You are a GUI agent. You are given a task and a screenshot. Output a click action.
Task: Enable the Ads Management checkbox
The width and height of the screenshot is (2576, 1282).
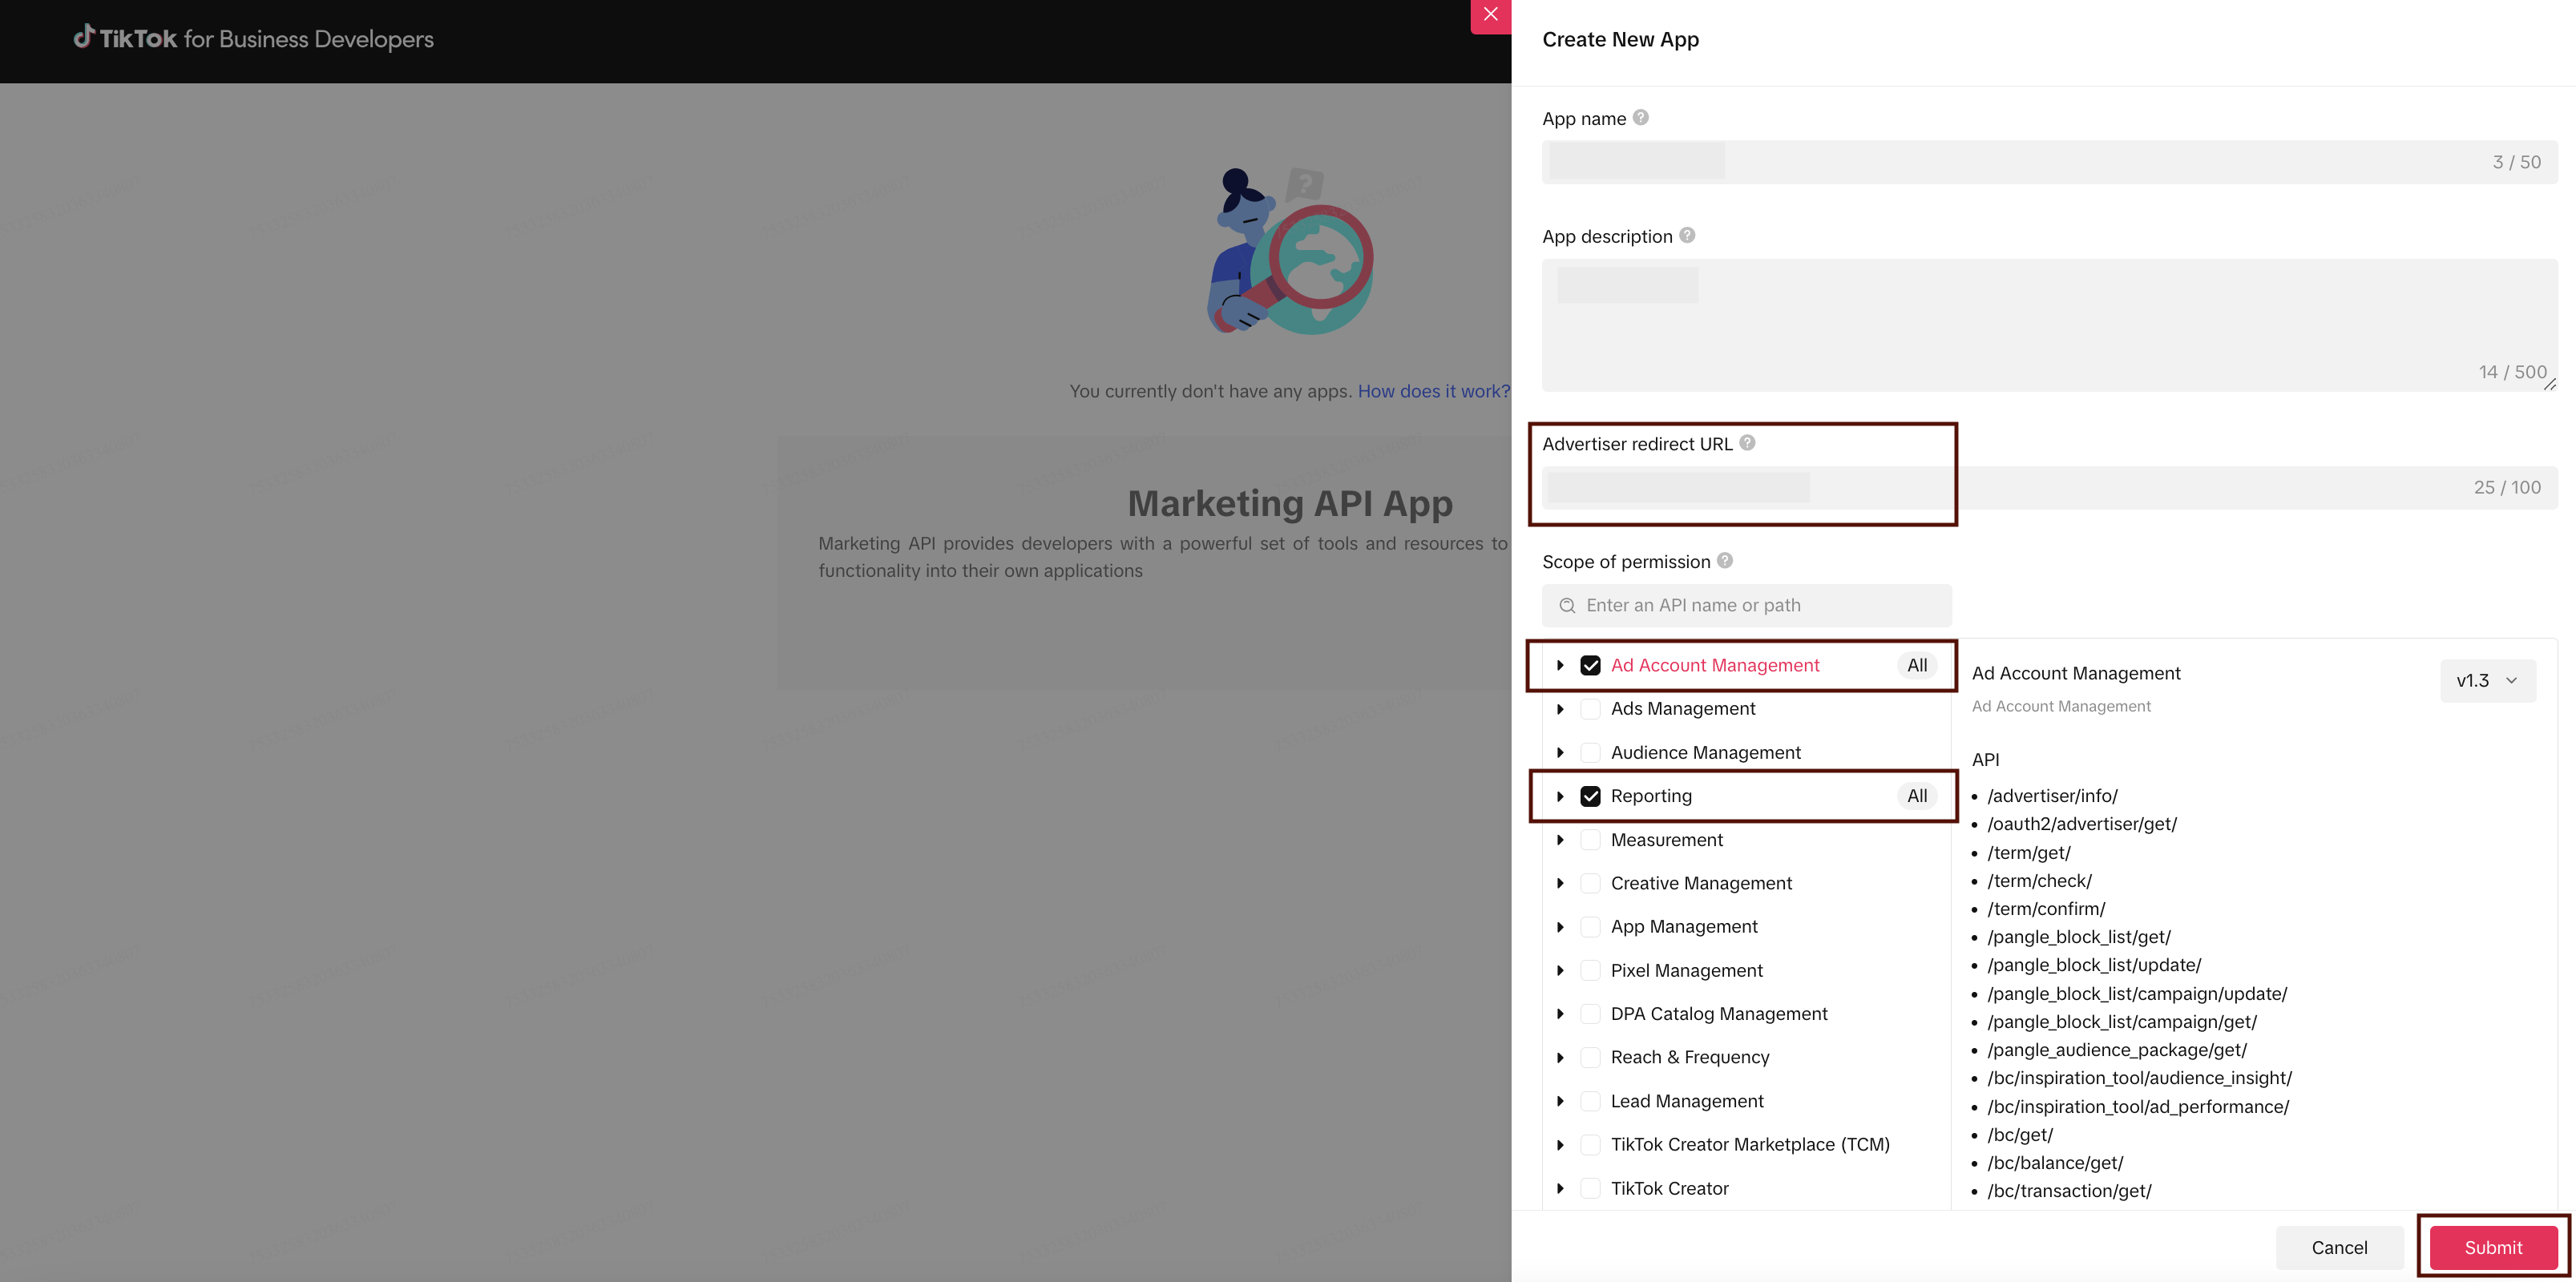click(1590, 709)
